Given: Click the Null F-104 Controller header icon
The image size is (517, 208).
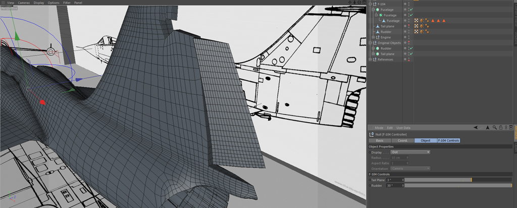Looking at the screenshot, I should (x=372, y=134).
